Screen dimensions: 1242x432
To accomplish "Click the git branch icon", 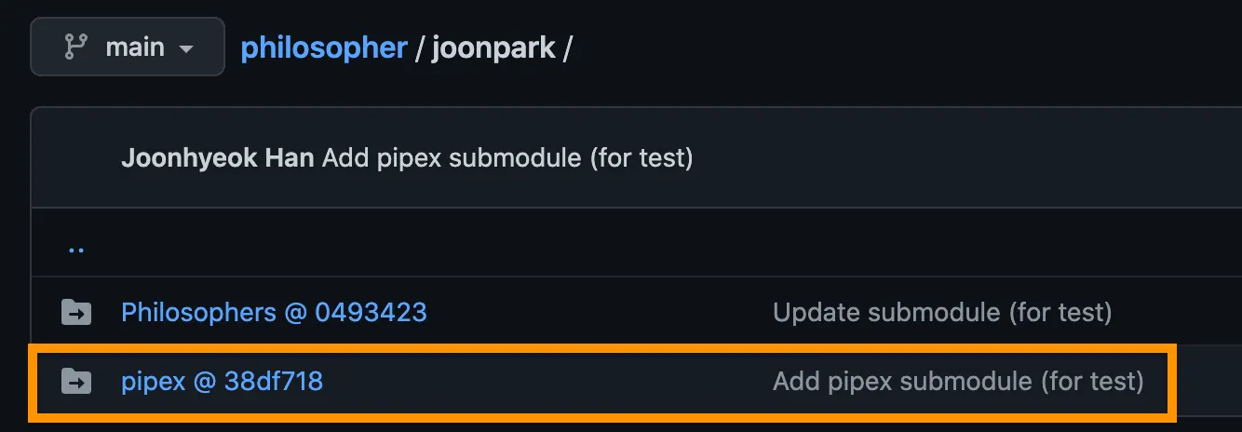I will pos(75,47).
